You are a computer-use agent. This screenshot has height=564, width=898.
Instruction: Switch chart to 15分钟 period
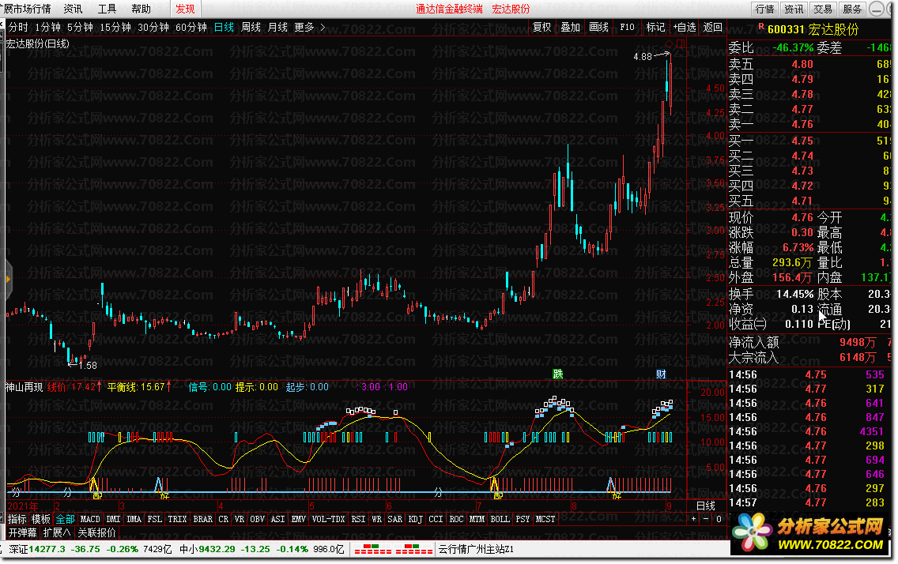tap(115, 27)
